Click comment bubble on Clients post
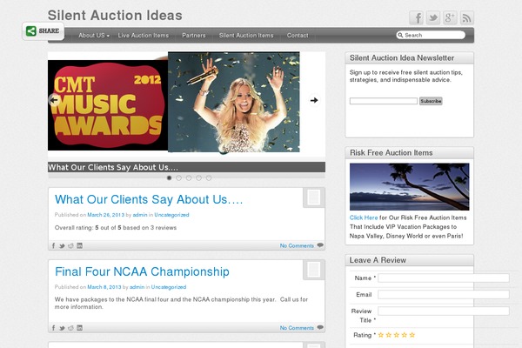The image size is (522, 348). [x=320, y=245]
